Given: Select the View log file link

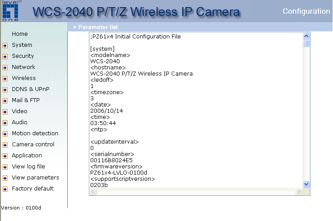Looking at the screenshot, I should (x=28, y=167).
